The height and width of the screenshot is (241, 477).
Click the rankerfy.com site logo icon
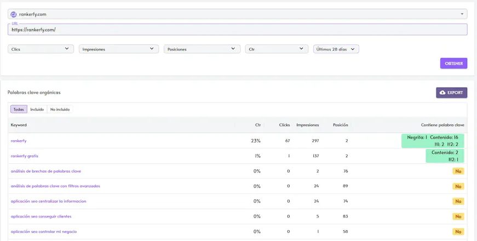point(13,14)
